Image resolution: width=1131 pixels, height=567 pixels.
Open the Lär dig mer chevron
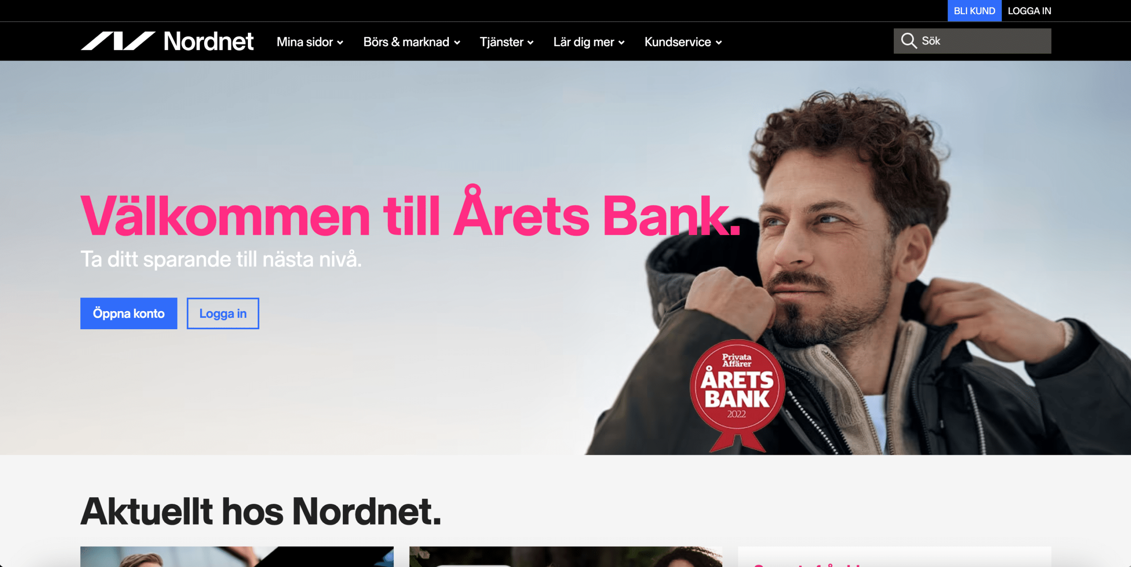[622, 43]
